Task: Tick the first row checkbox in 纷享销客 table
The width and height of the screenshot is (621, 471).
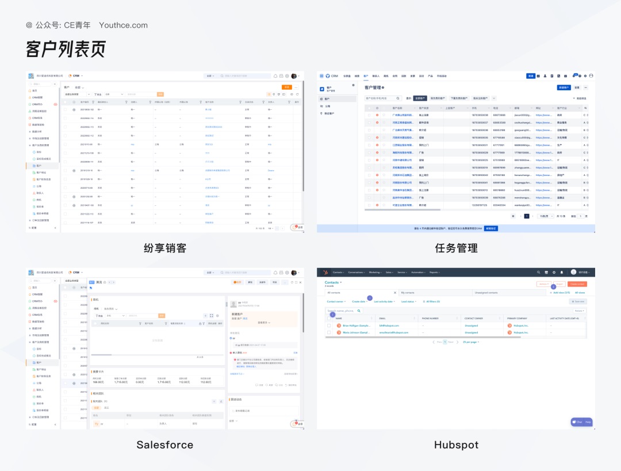Action: tap(66, 110)
